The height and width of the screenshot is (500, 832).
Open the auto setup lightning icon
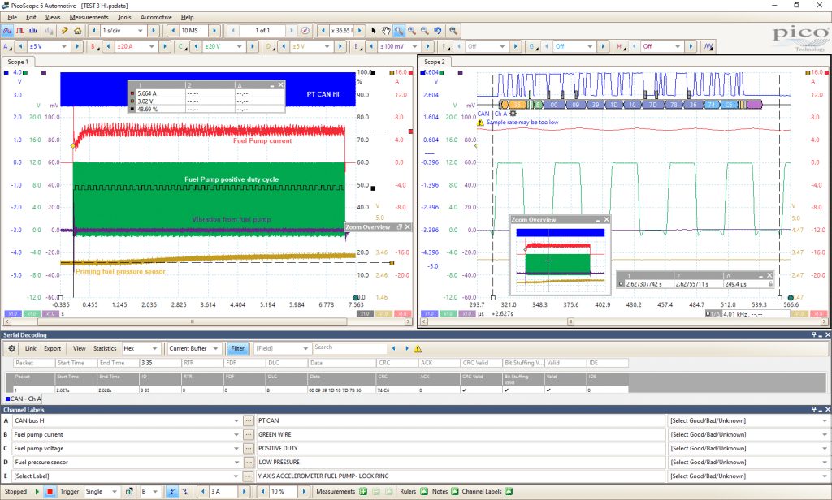65,31
